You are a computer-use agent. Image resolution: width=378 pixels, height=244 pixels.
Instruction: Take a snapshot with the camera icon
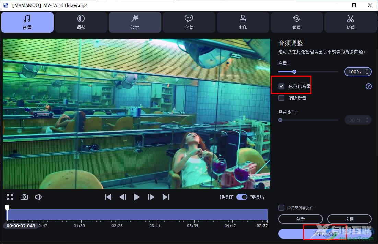(x=24, y=197)
